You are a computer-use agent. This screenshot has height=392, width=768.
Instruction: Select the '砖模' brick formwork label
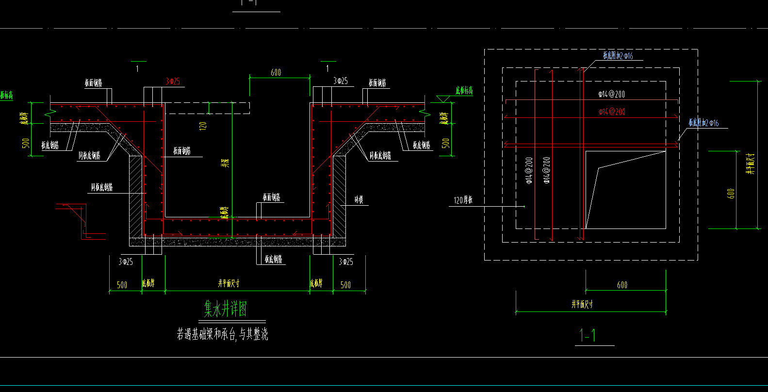coord(359,199)
